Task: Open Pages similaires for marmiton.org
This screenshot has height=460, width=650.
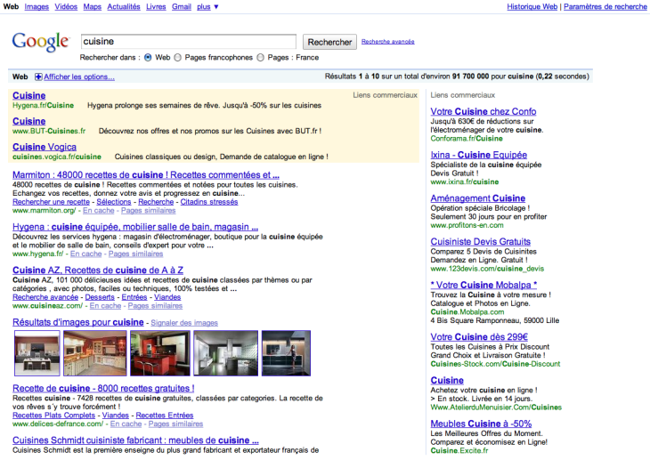Action: tap(149, 211)
